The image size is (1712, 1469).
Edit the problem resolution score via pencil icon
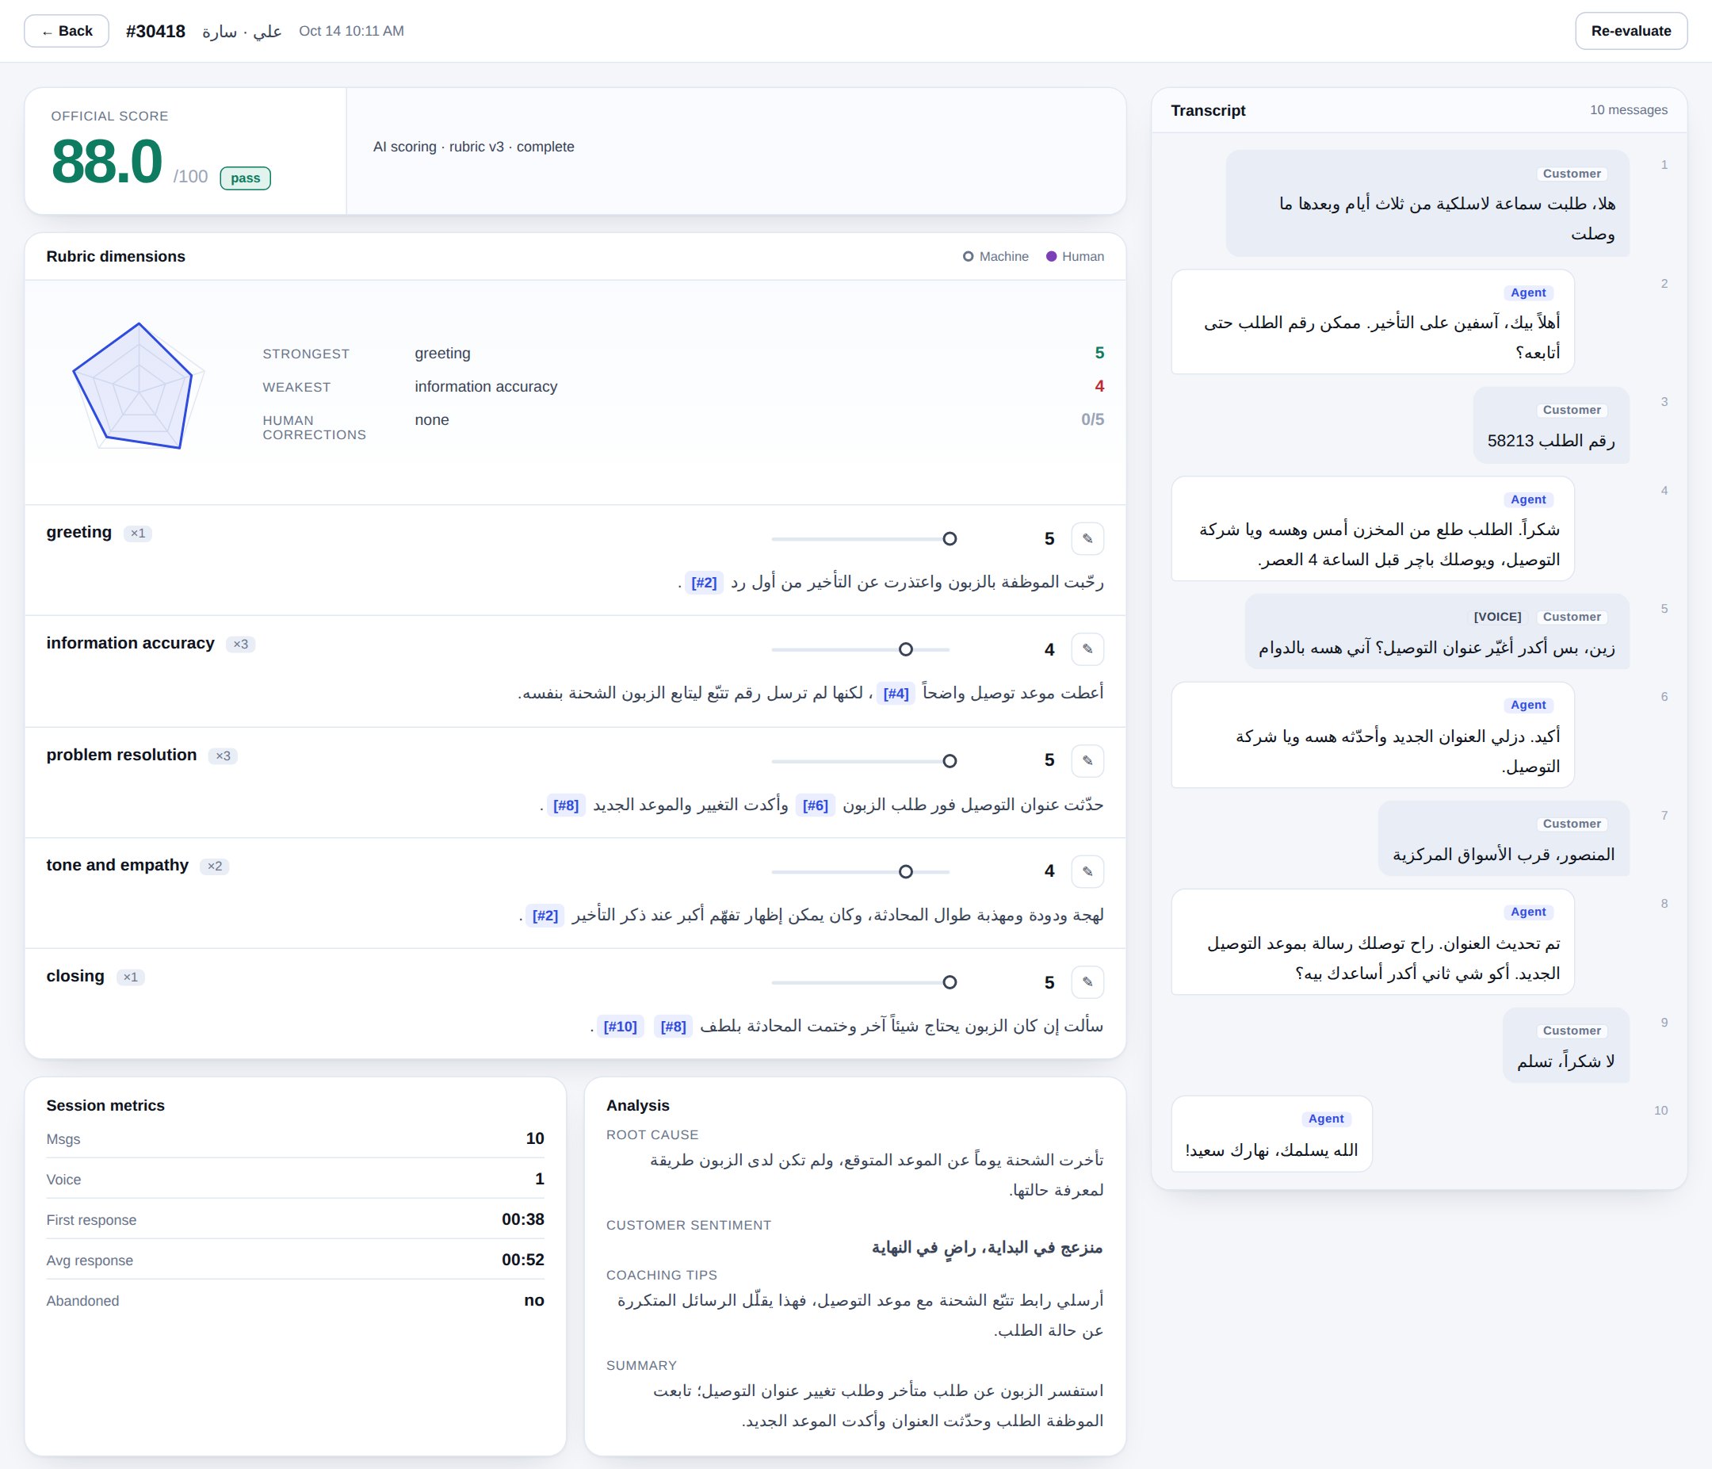[1087, 761]
